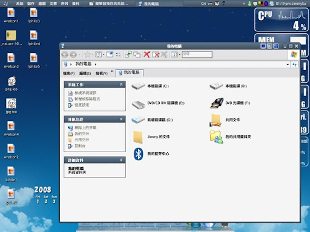Open the History clock icon in toolbar
This screenshot has height=232, width=310.
tap(99, 54)
